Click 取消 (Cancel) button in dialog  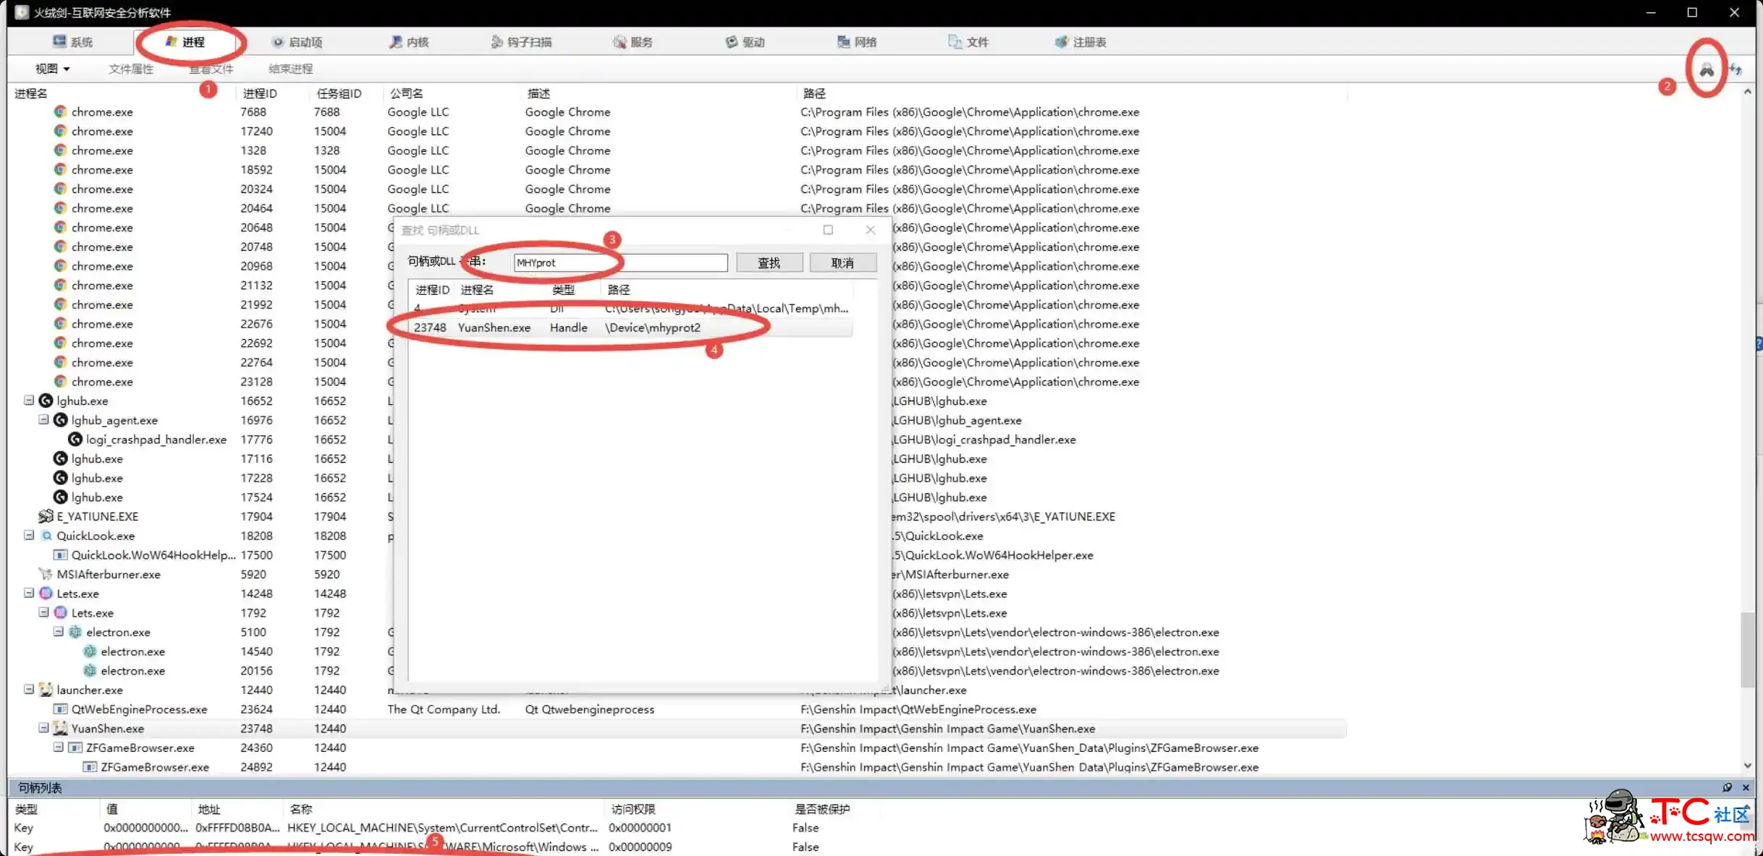(x=842, y=263)
